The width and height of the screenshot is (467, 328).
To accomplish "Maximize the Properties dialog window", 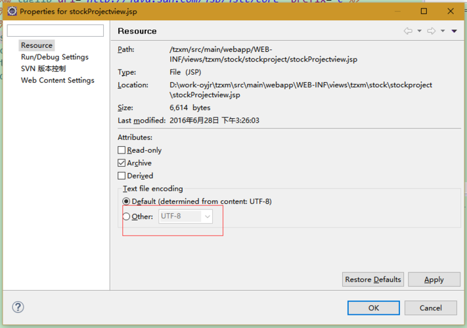I will [x=424, y=11].
